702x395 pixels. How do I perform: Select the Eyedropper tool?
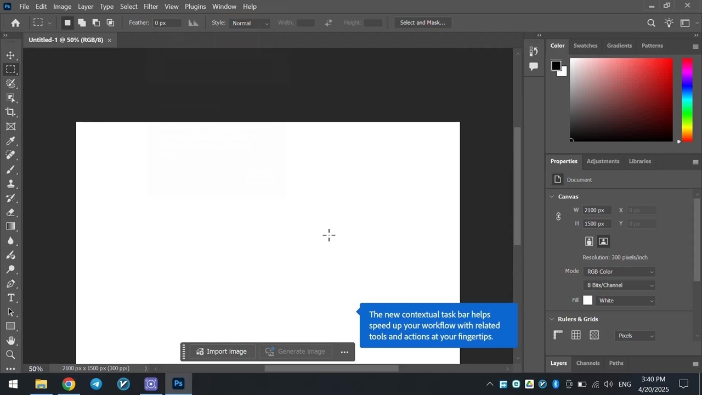coord(10,141)
